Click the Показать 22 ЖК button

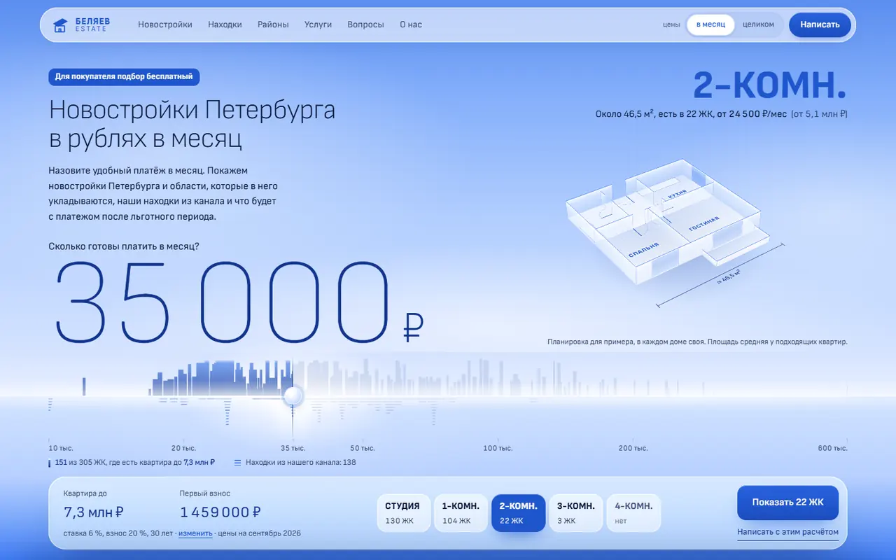(787, 503)
